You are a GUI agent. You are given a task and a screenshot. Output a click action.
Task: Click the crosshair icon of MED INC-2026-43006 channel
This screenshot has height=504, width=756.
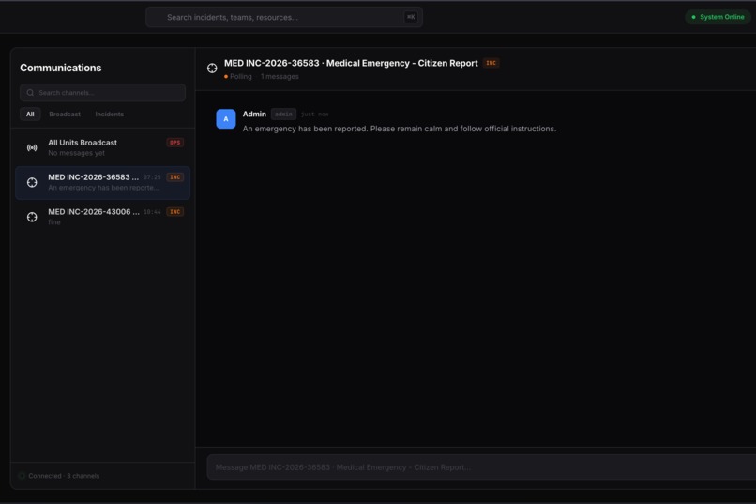(x=32, y=217)
